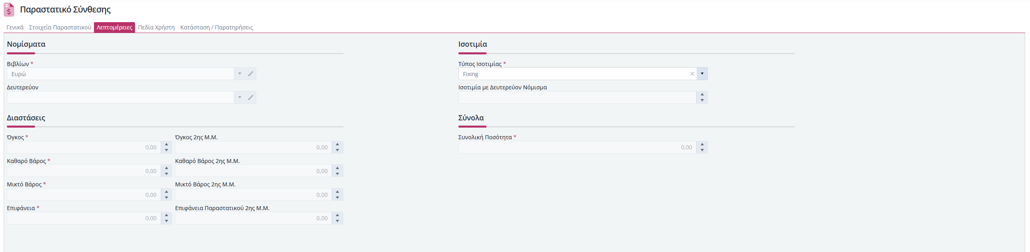Focus the Επιφάνεια Παραστατικού 2ης Μ.Μ. field
The width and height of the screenshot is (1030, 252).
pos(253,218)
